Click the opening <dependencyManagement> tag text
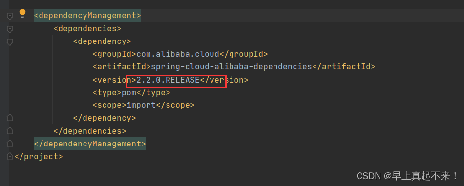This screenshot has height=186, width=464. point(87,15)
